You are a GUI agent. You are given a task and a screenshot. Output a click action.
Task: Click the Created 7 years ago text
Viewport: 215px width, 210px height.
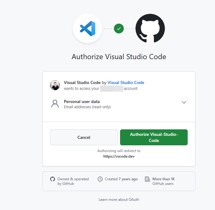pyautogui.click(x=121, y=179)
